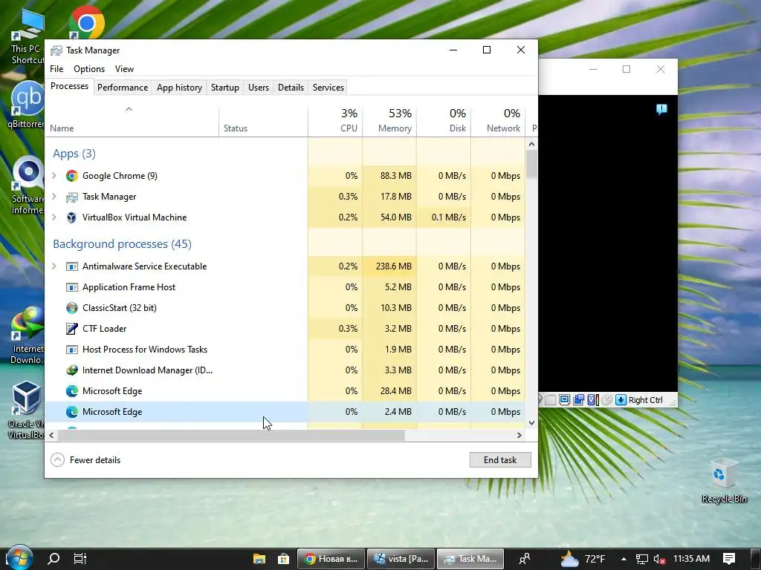Click the horizontal scrollbar thumb

[232, 435]
